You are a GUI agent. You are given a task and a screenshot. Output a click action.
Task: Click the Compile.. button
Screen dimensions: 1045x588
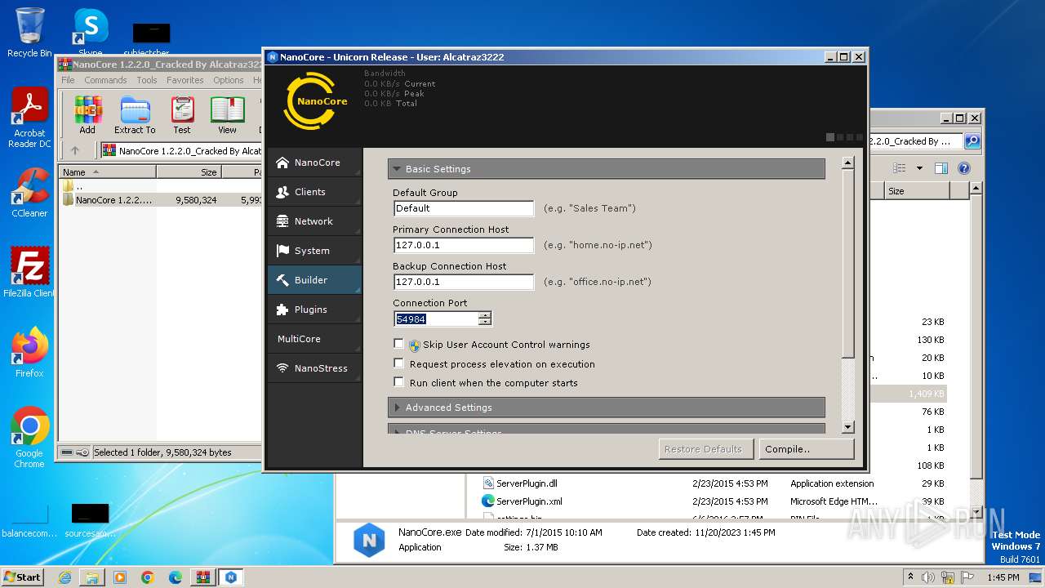coord(806,449)
